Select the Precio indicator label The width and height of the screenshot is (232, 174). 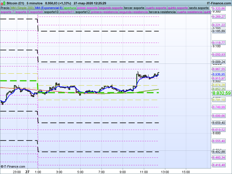5,8
